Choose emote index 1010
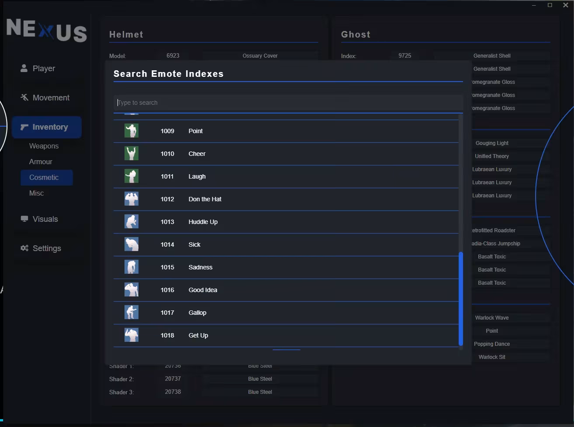 tap(167, 154)
